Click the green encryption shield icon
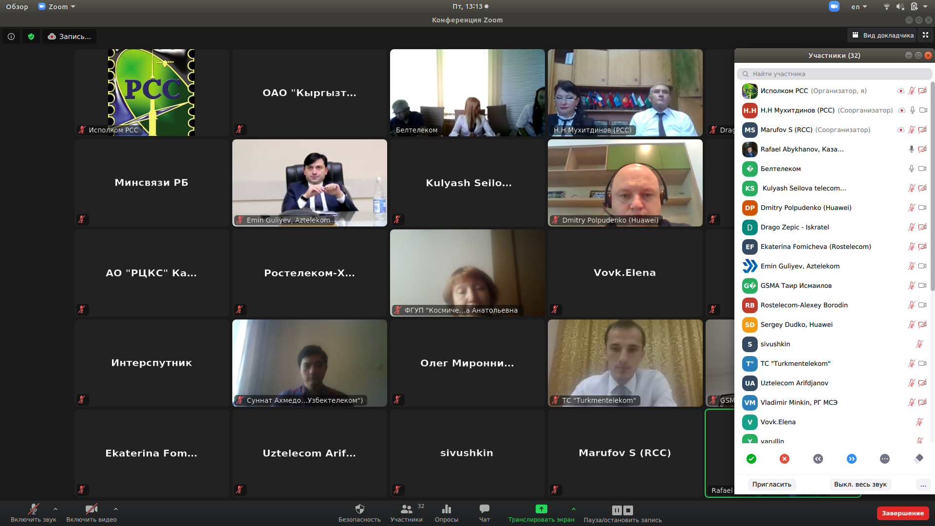Screen dimensions: 935x526 coord(31,37)
